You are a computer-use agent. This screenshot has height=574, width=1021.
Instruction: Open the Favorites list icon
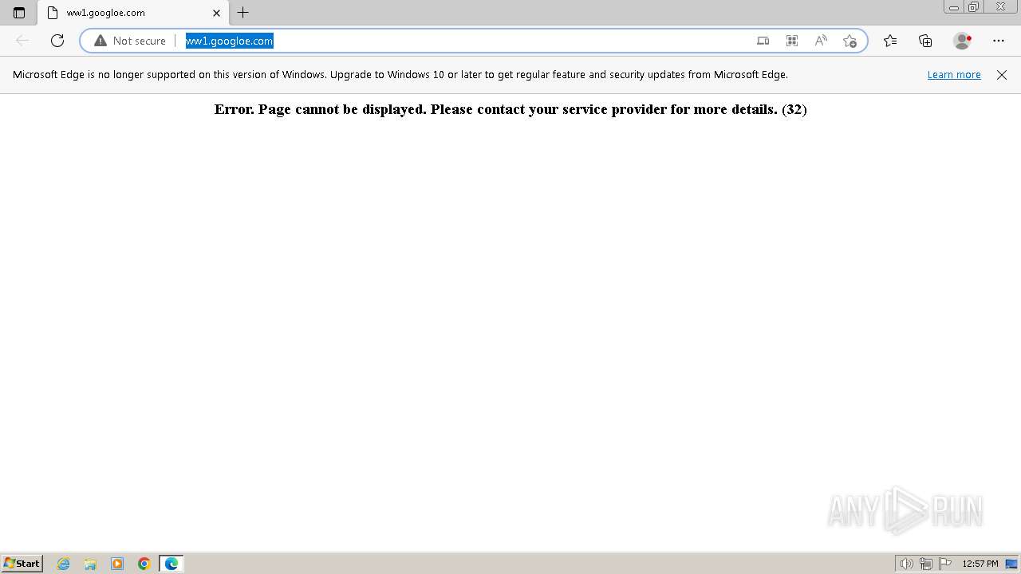point(890,41)
